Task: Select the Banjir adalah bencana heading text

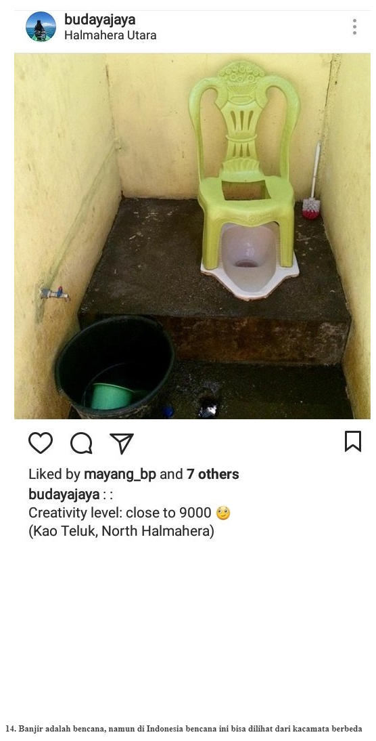Action: 184,729
